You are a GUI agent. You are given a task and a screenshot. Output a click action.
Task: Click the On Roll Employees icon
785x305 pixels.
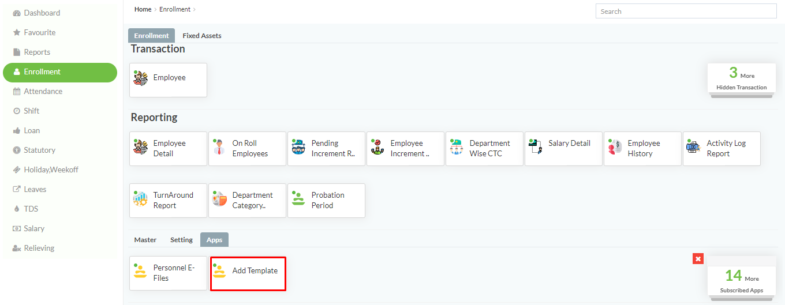pos(219,147)
